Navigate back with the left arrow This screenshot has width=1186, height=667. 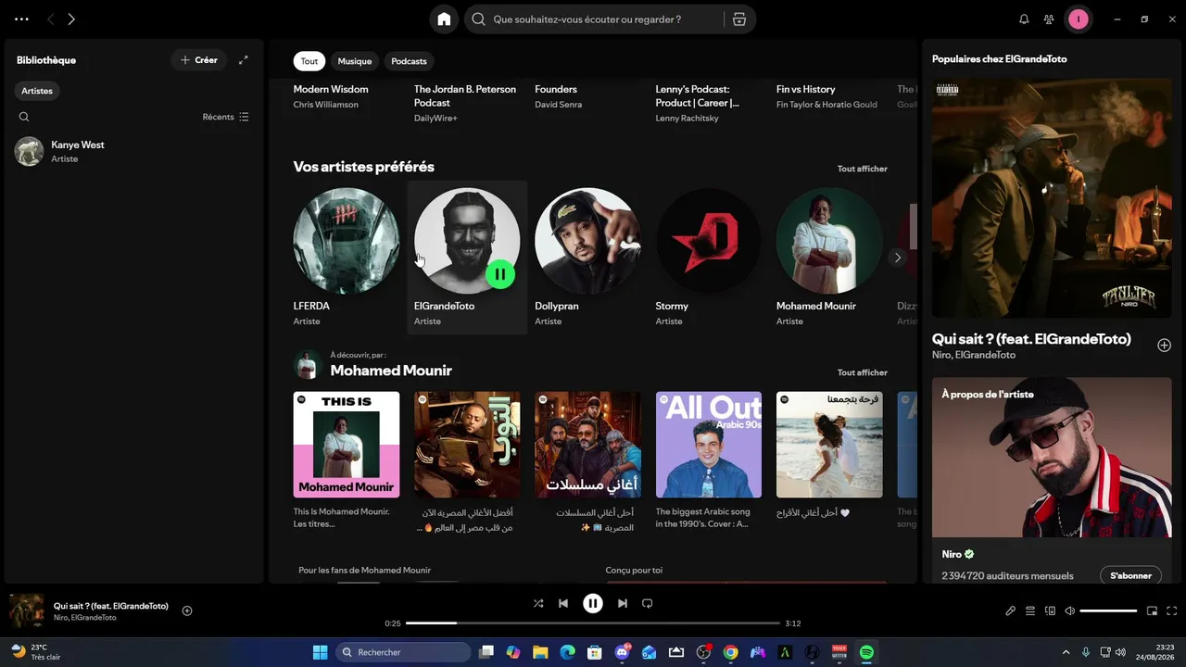pyautogui.click(x=51, y=19)
